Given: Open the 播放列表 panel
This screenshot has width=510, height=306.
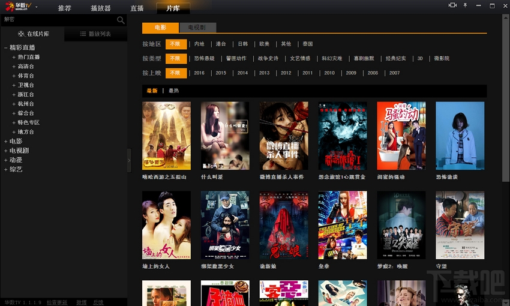Looking at the screenshot, I should click(95, 34).
